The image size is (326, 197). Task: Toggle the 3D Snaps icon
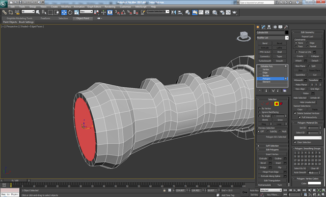click(117, 12)
